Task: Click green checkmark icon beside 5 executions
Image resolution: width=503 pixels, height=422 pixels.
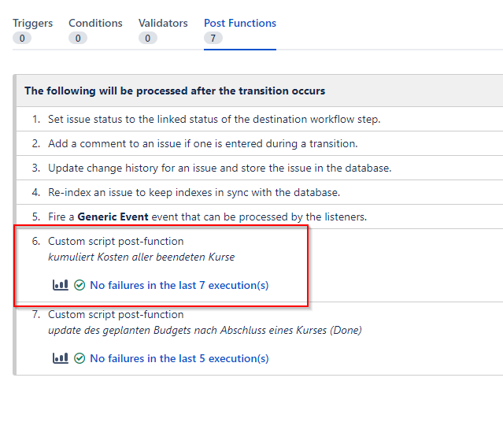Action: pyautogui.click(x=80, y=358)
